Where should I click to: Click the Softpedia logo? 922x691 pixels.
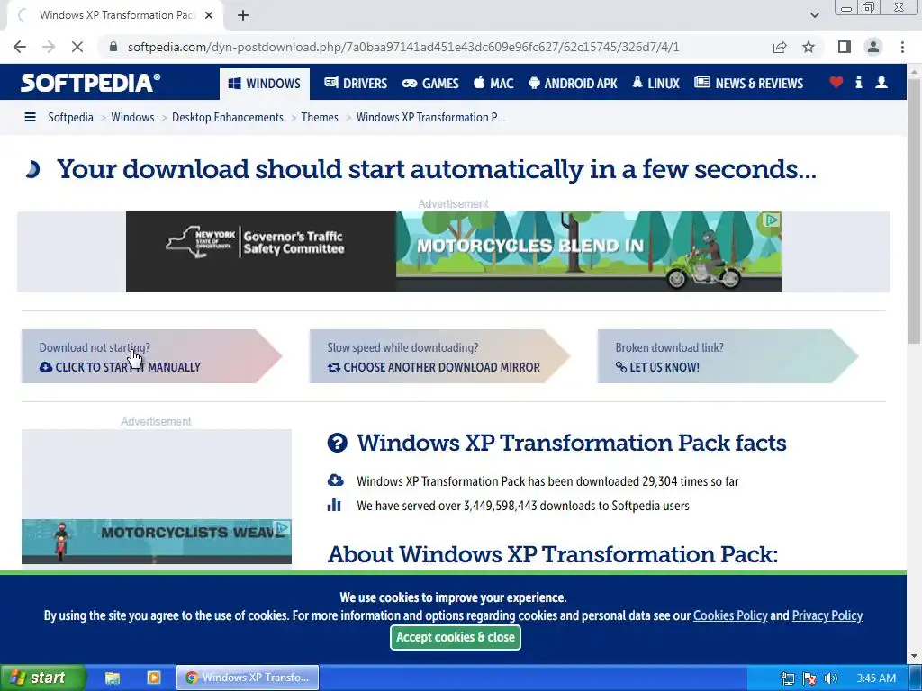coord(91,83)
